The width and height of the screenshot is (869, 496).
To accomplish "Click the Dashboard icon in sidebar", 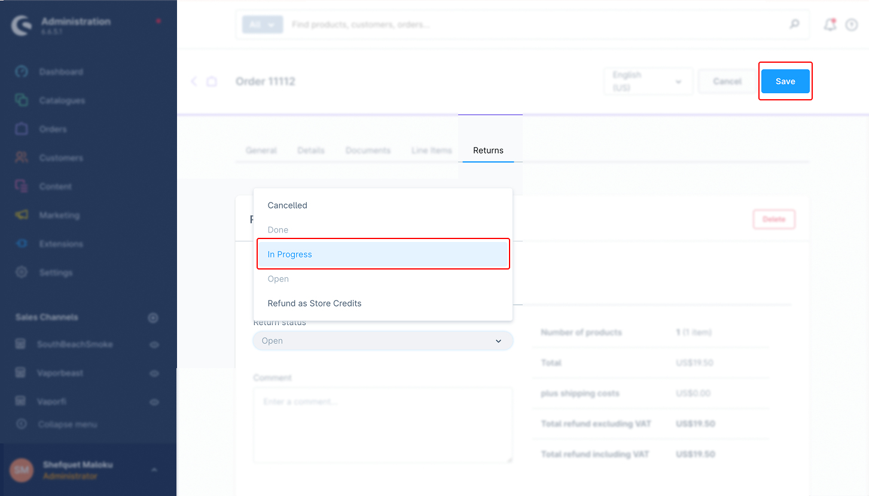I will tap(22, 72).
